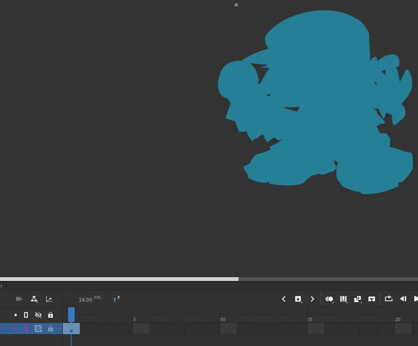Turn on Edit Multiple Frames
Image resolution: width=418 pixels, height=346 pixels.
[343, 299]
